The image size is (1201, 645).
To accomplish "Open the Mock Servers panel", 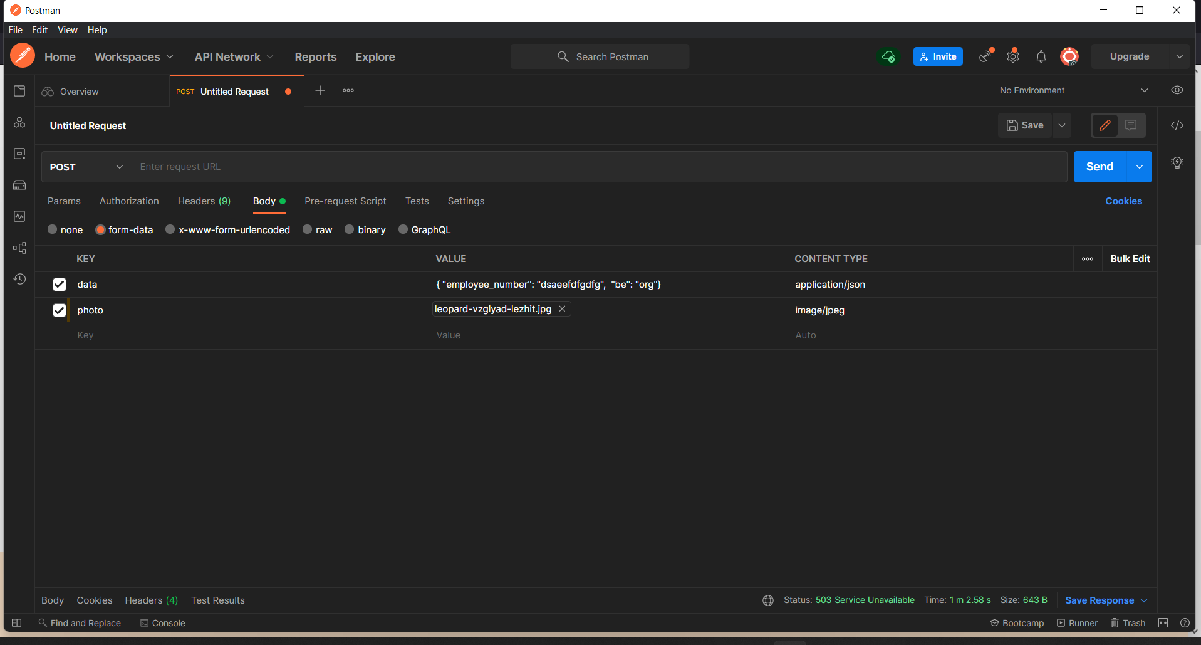I will [x=19, y=185].
